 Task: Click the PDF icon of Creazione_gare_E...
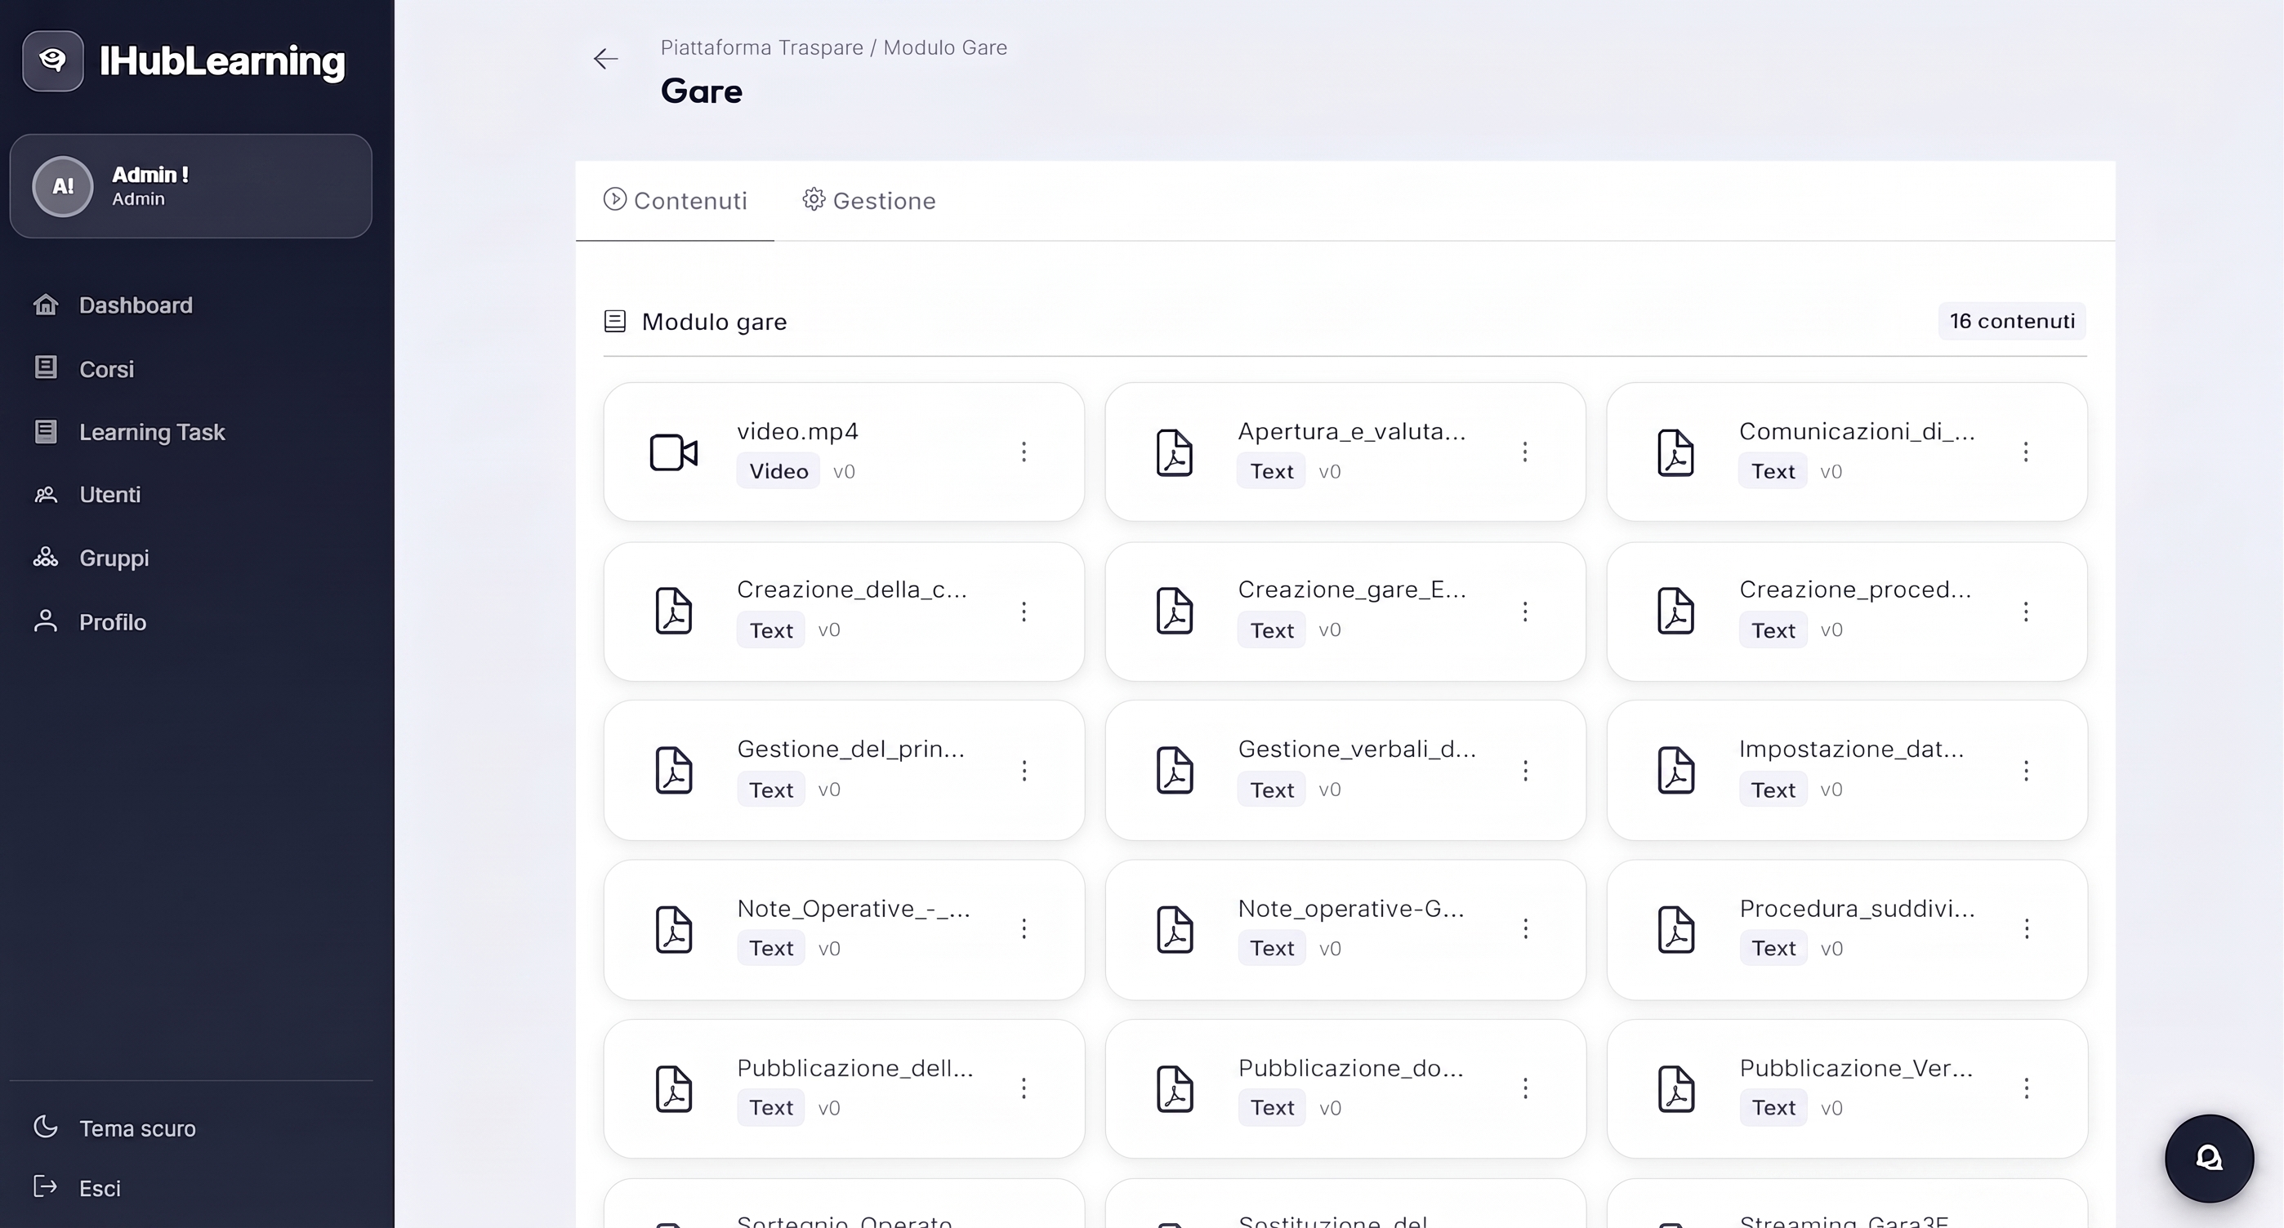tap(1175, 612)
